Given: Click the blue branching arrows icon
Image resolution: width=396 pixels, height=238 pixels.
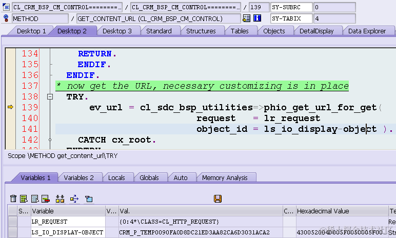Looking at the screenshot, I should tap(74, 199).
